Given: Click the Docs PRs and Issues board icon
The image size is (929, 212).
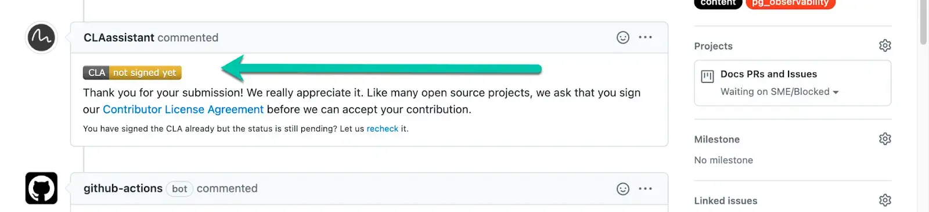Looking at the screenshot, I should tap(707, 77).
